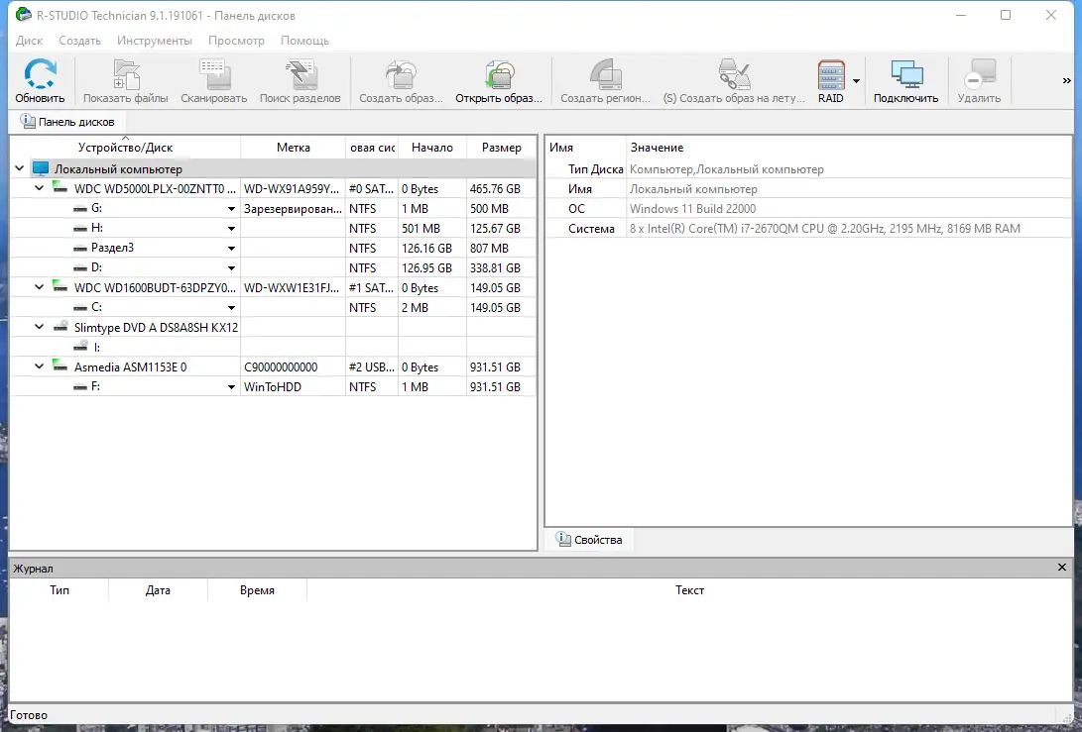Viewport: 1082px width, 732px height.
Task: Sort by Размер column header
Action: pyautogui.click(x=501, y=148)
